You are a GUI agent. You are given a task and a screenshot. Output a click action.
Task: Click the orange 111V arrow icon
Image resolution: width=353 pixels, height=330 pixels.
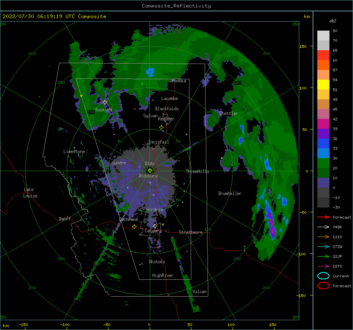[x=323, y=237]
